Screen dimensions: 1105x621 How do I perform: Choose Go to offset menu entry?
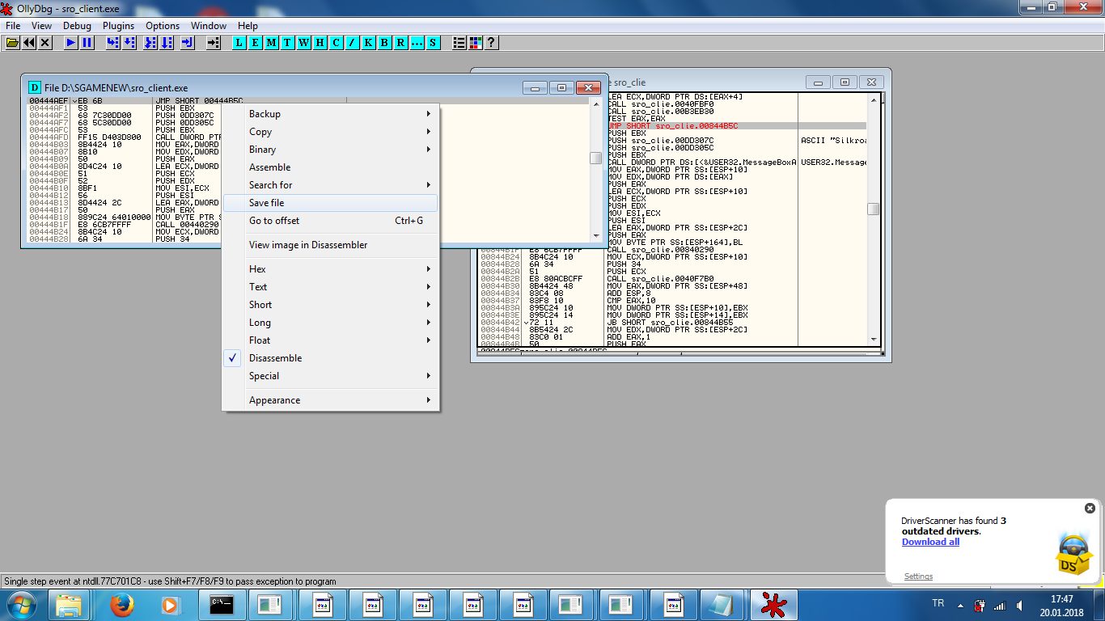click(x=331, y=221)
